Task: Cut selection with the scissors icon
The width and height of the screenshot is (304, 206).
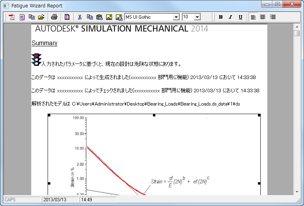Action: pyautogui.click(x=80, y=17)
